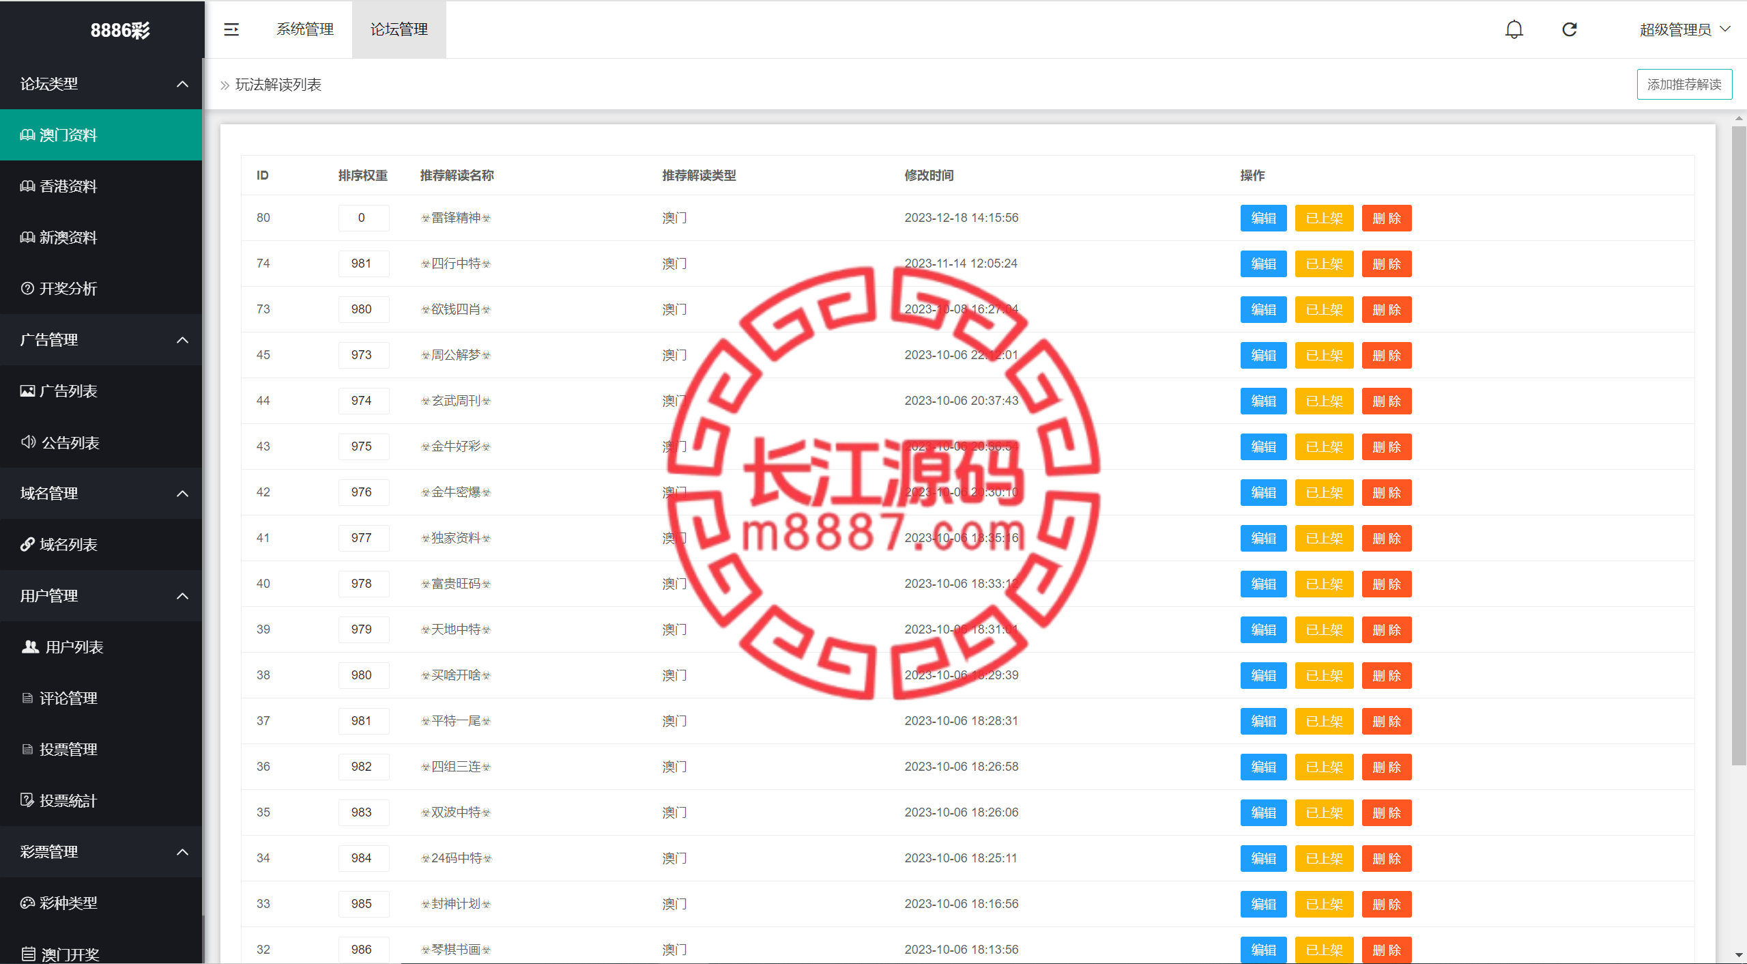Click the sort weight field showing 986
The height and width of the screenshot is (964, 1747).
(x=363, y=950)
